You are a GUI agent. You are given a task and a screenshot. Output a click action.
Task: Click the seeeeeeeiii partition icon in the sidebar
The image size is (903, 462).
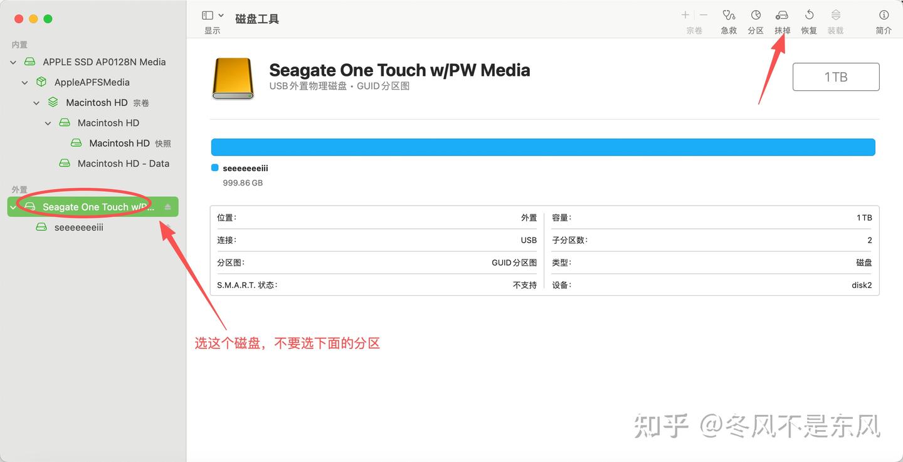(41, 227)
